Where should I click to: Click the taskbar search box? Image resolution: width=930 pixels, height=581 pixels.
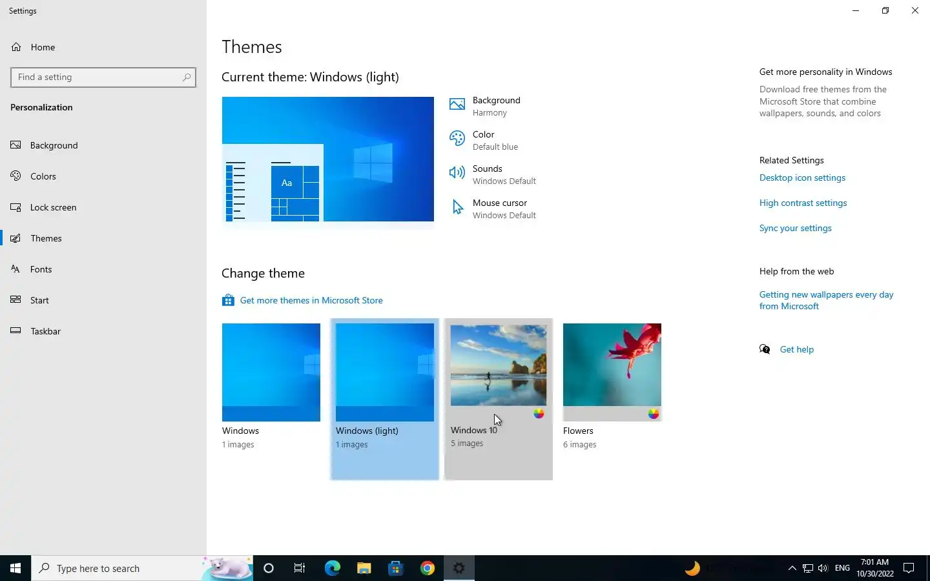point(142,568)
